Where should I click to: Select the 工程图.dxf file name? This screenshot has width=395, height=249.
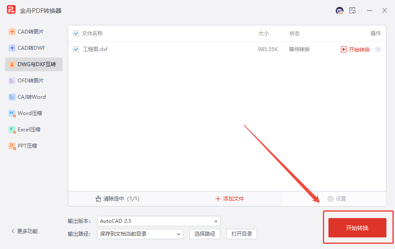tap(95, 49)
